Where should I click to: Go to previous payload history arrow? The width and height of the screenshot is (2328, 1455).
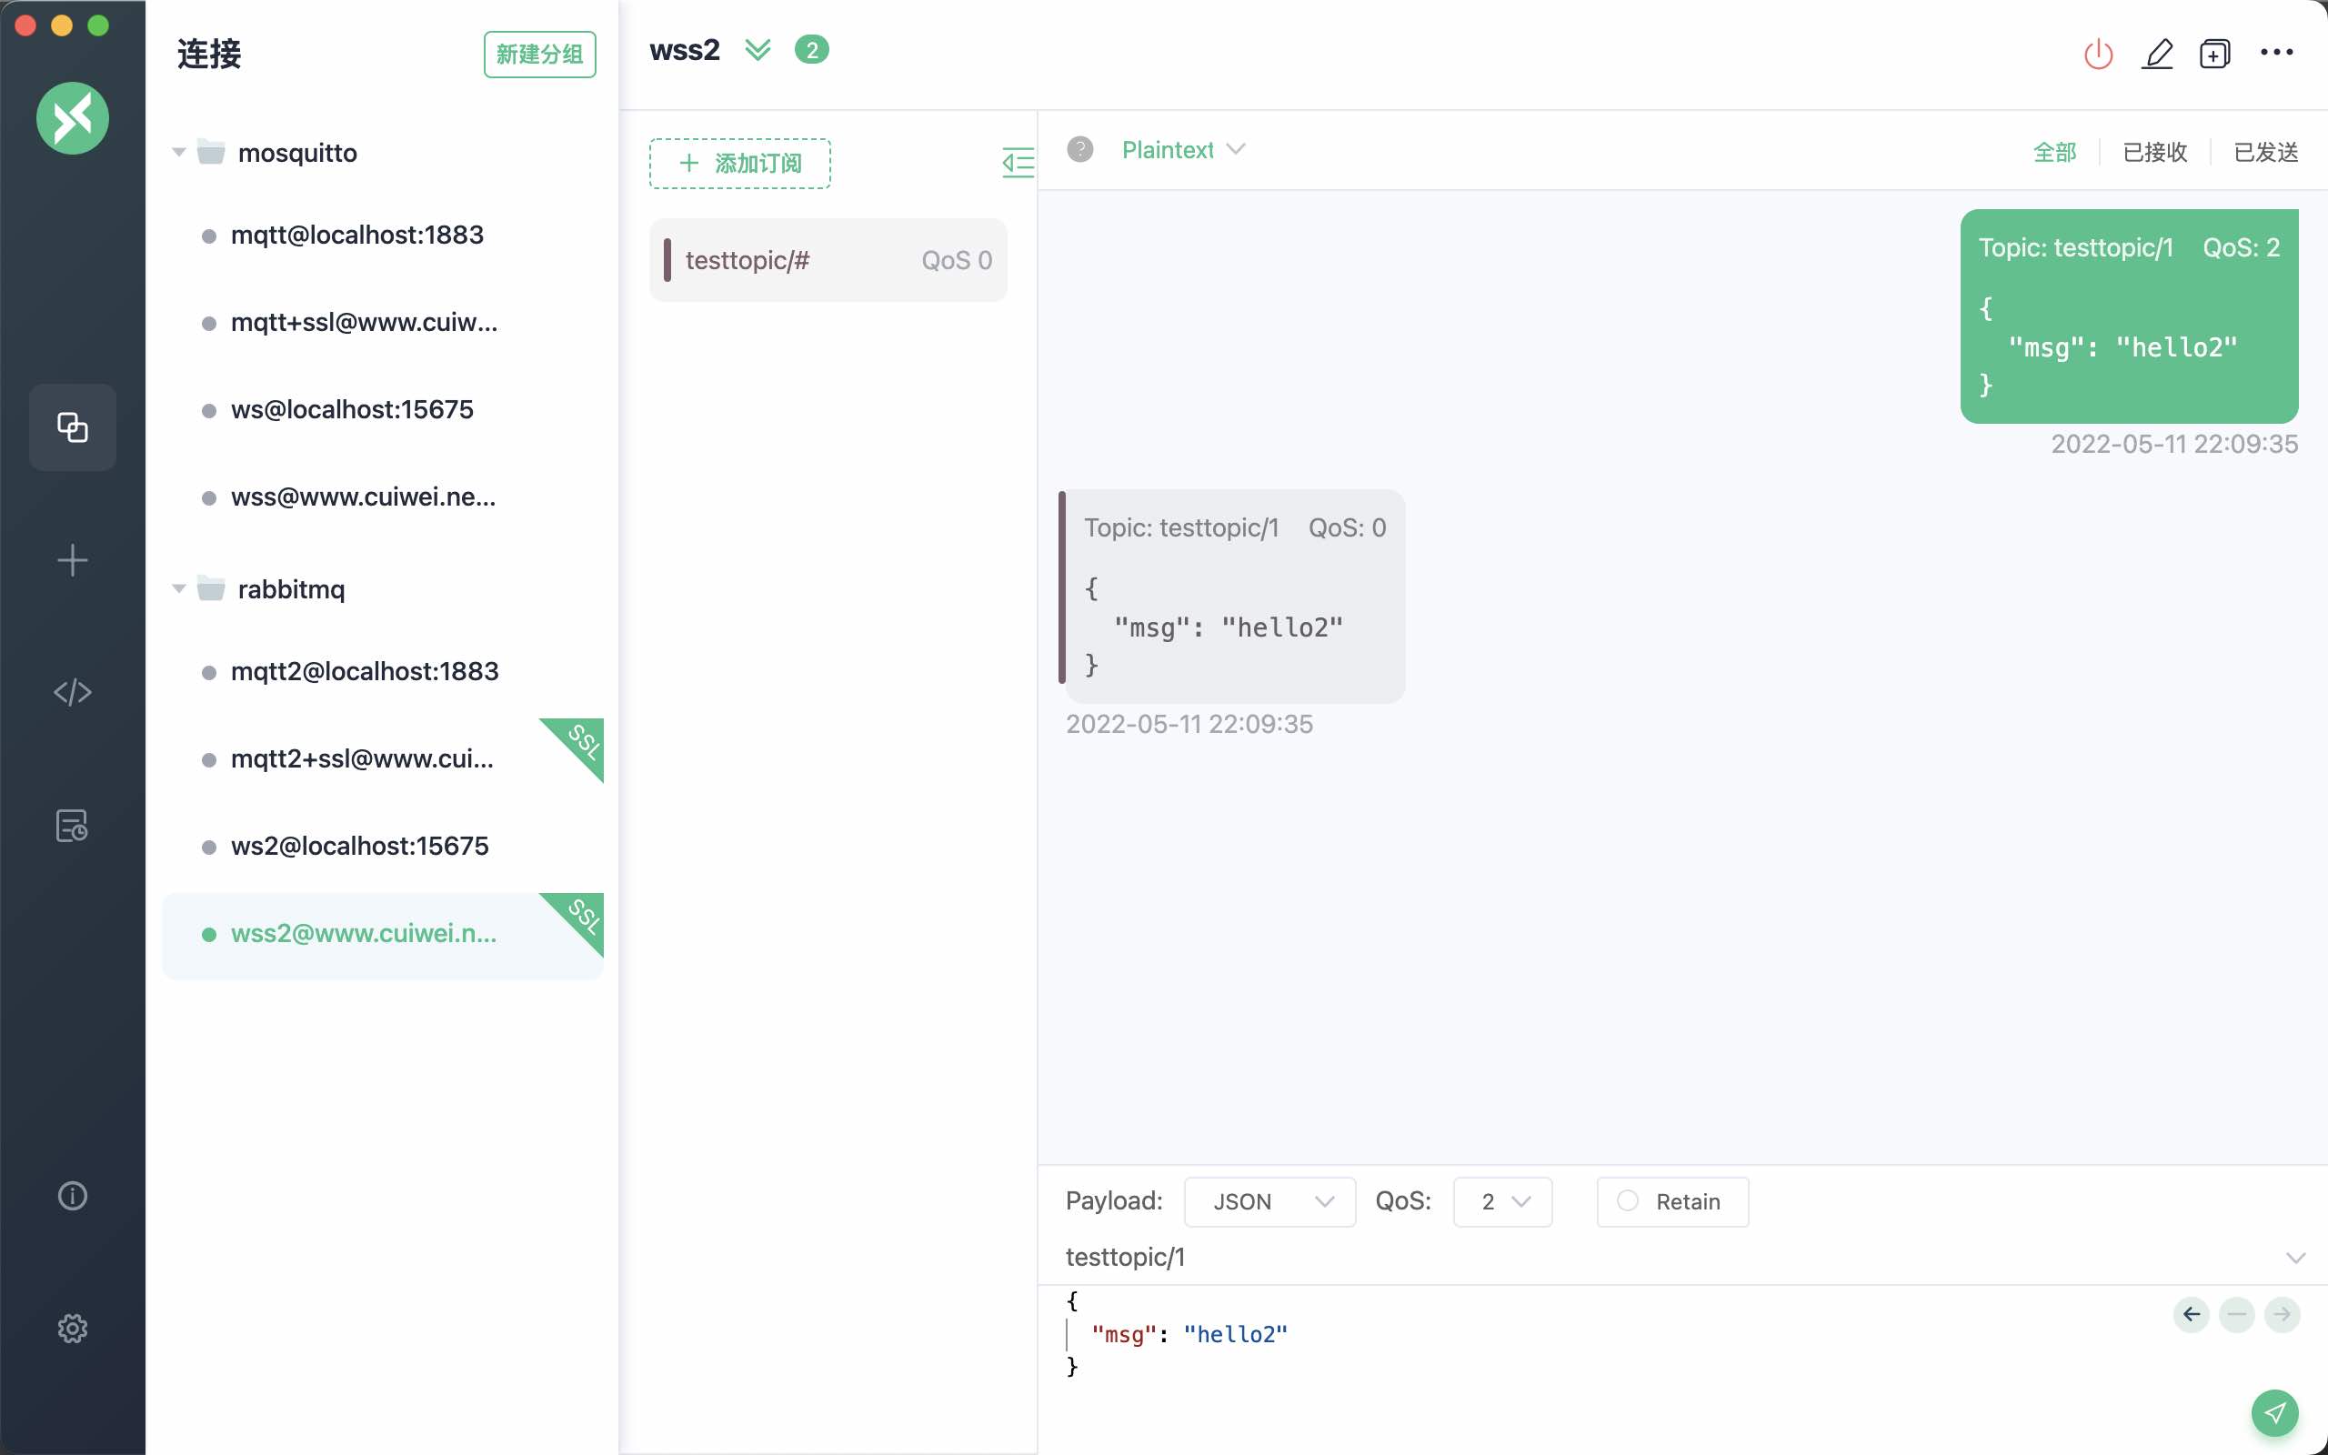(2192, 1313)
